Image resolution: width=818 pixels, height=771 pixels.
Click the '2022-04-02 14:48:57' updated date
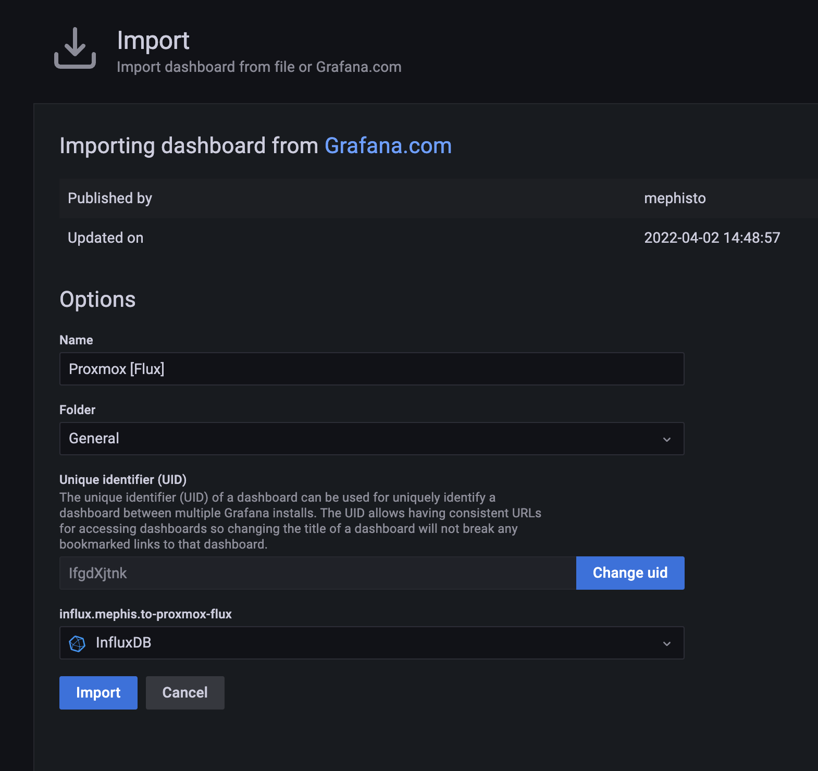[712, 238]
